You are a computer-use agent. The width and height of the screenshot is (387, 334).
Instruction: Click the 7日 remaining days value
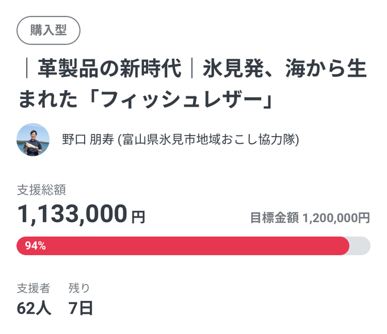(x=80, y=308)
